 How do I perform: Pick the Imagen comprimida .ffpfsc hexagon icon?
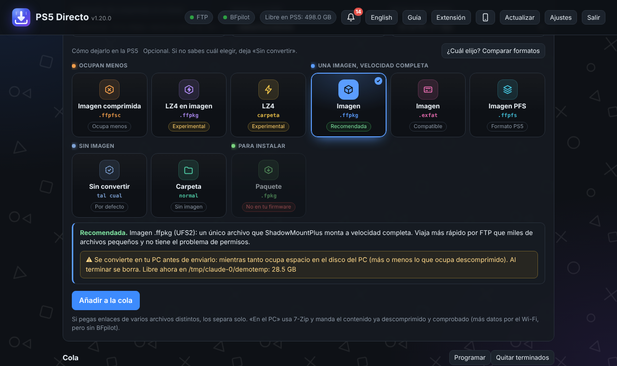pos(109,90)
